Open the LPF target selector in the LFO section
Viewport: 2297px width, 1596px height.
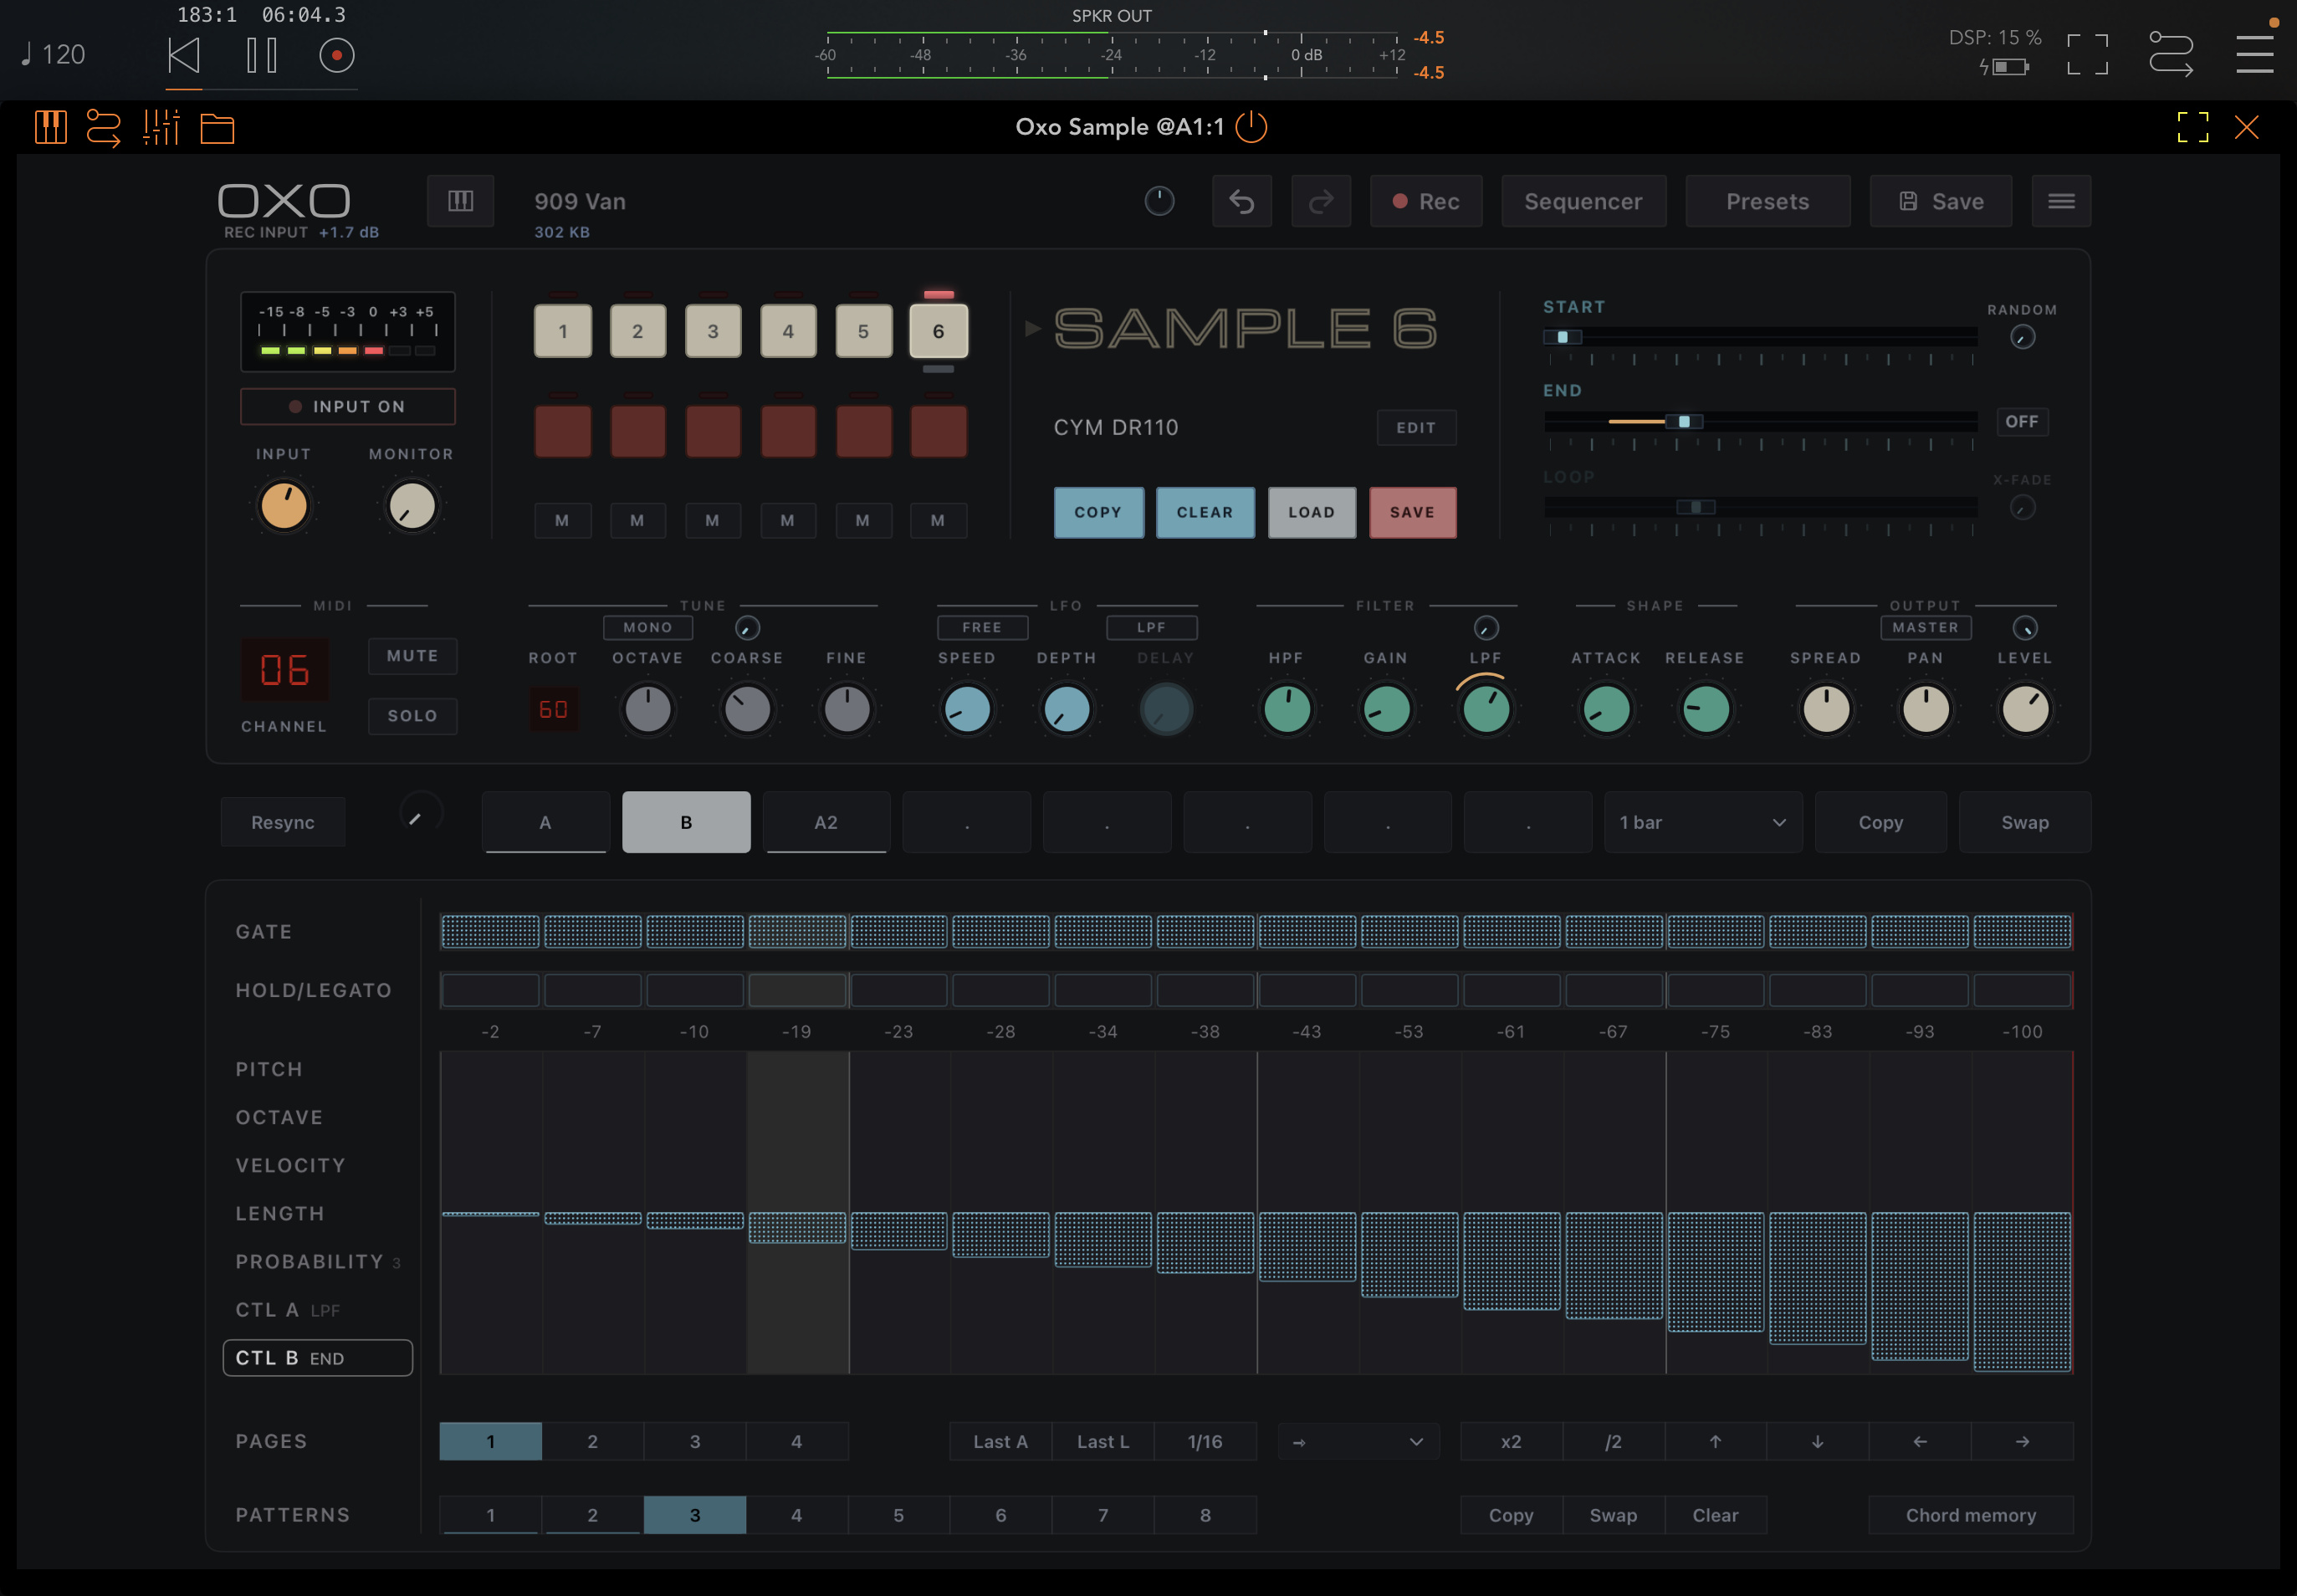(1151, 627)
